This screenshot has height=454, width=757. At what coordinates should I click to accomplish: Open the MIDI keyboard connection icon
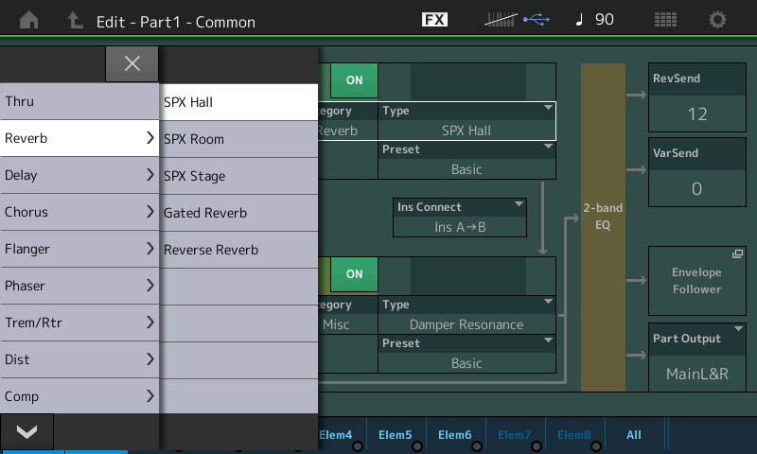tap(501, 19)
